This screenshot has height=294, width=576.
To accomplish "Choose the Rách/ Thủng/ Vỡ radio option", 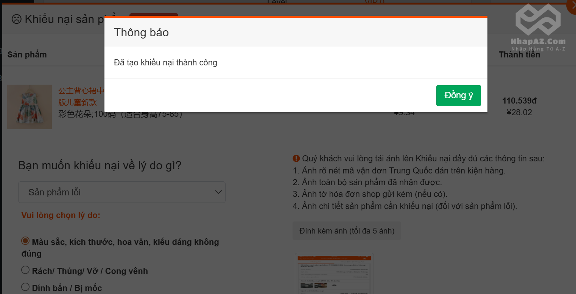I will pos(25,270).
